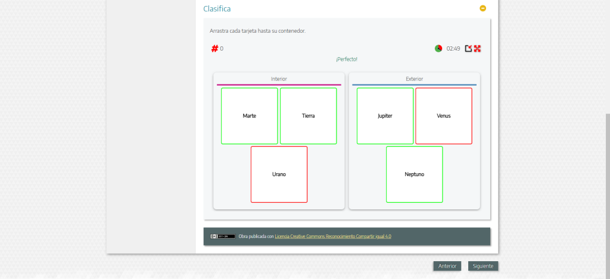Viewport: 610px width, 279px height.
Task: Click the restart activity icon
Action: coord(468,49)
